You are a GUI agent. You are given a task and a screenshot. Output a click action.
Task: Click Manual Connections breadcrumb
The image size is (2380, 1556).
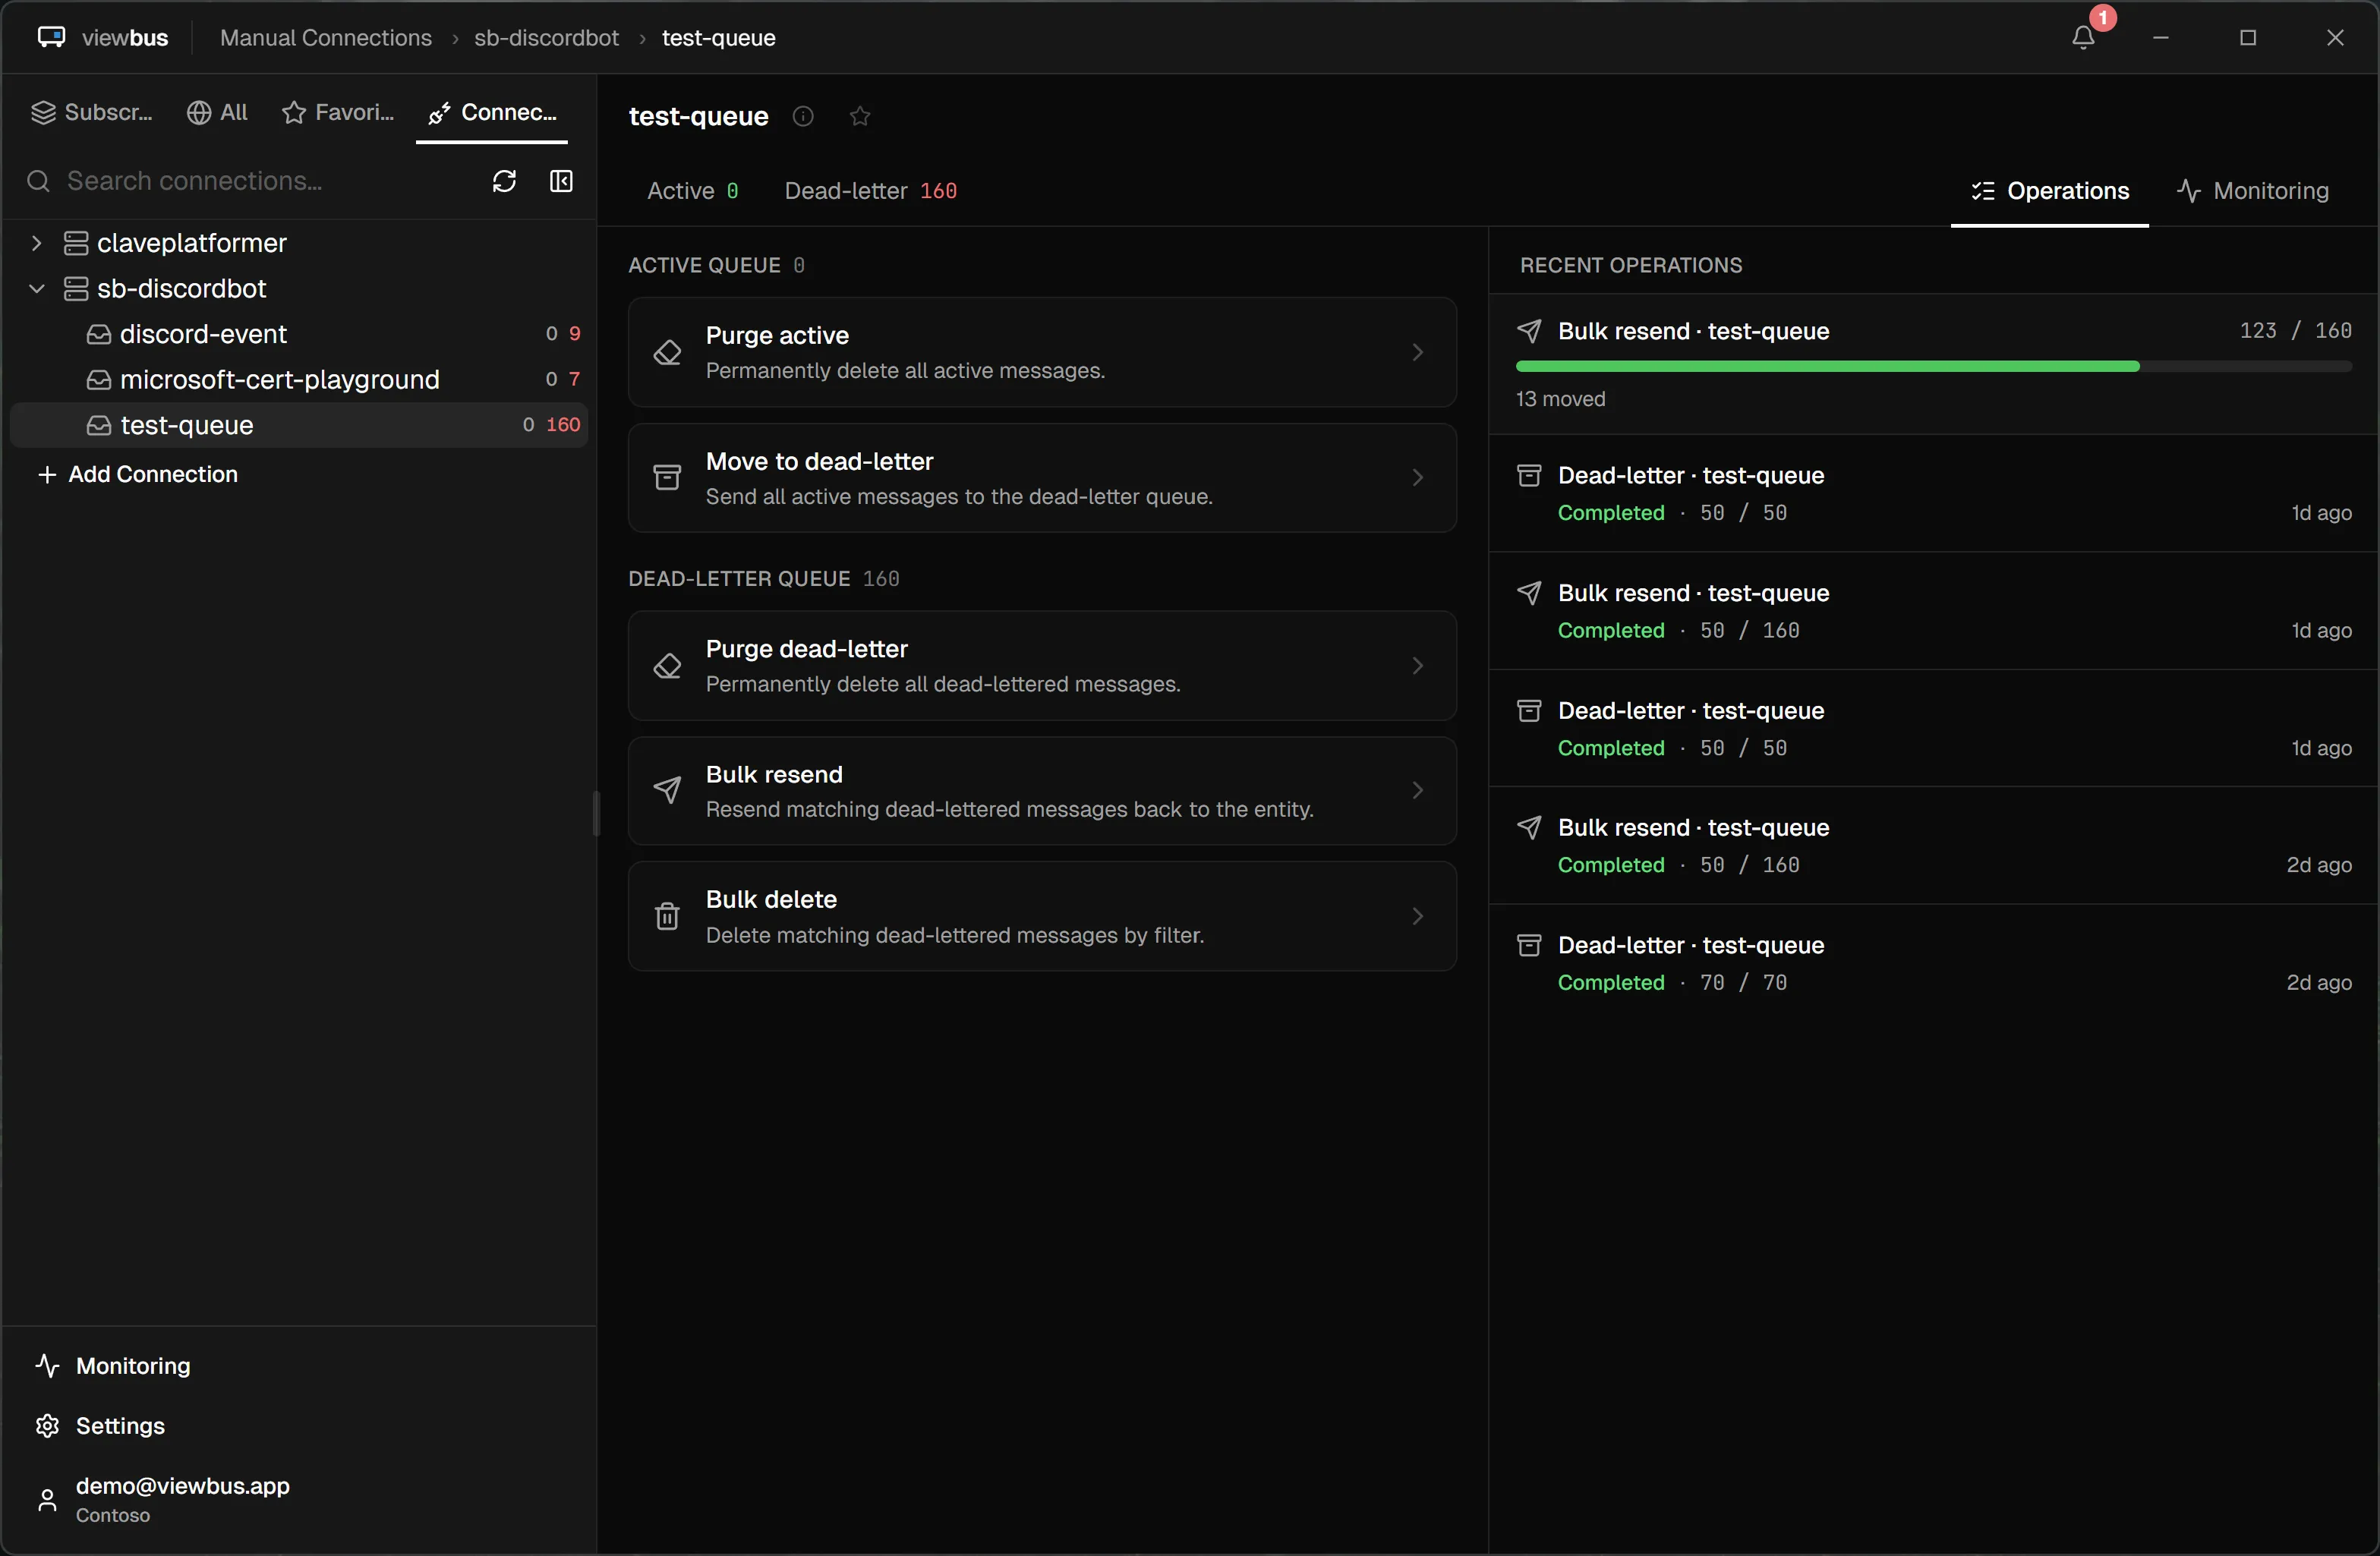pos(326,38)
